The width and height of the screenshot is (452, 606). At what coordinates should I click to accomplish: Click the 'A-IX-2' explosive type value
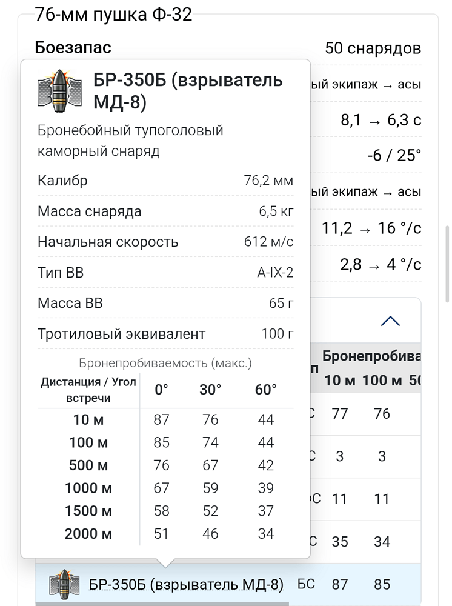pyautogui.click(x=275, y=273)
